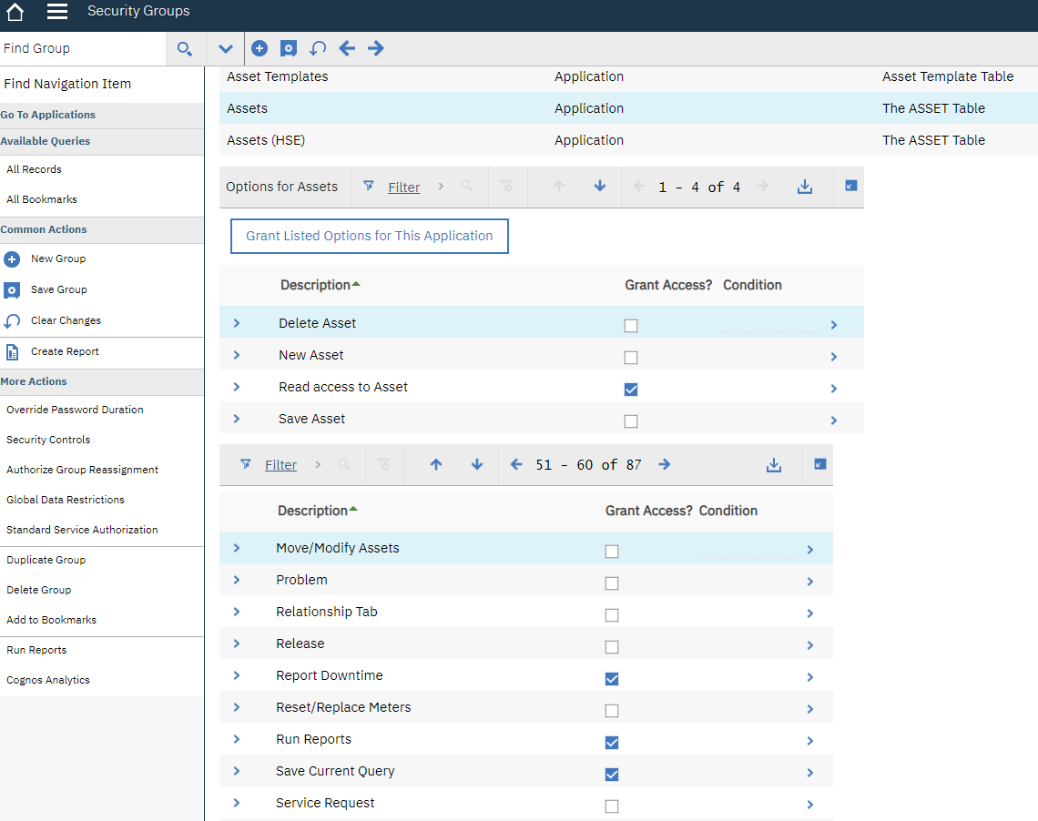Enable Grant Access for Delete Asset
Viewport: 1038px width, 821px height.
click(x=631, y=326)
